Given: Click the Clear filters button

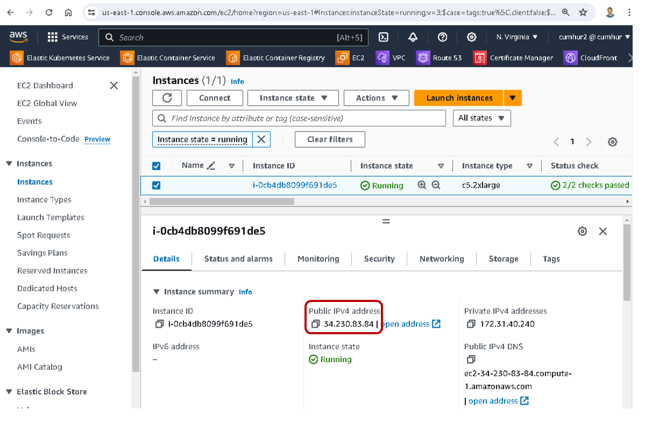Looking at the screenshot, I should [330, 139].
